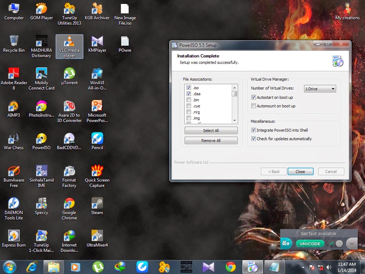Open Windows Explorer from the taskbar
Viewport: 365px width, 274px height.
point(53,267)
